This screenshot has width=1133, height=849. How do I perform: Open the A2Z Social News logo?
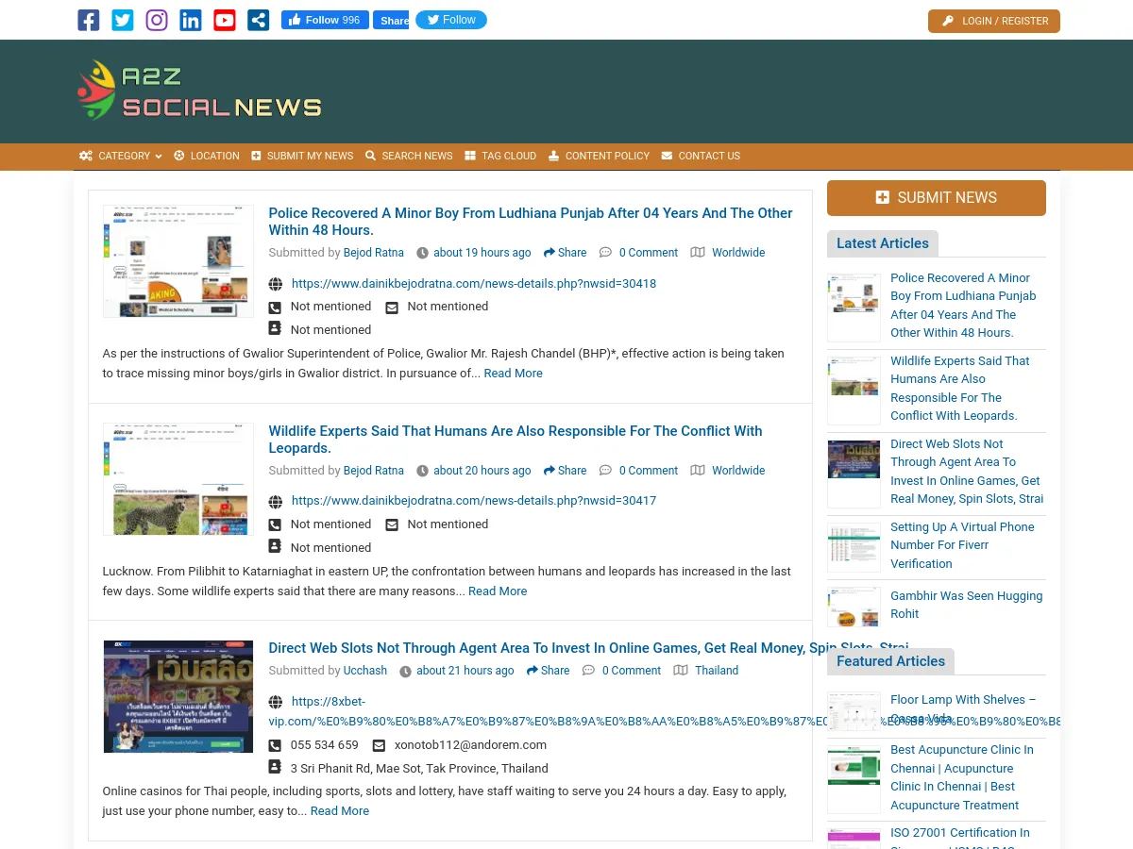198,91
